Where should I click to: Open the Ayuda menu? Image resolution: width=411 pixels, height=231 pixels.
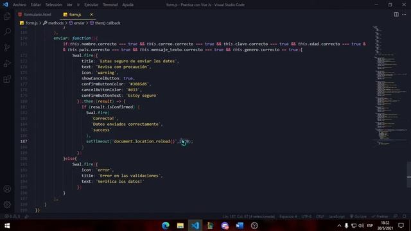click(128, 4)
